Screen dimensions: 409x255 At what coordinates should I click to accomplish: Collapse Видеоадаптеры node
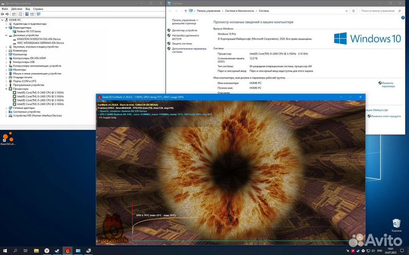click(6, 28)
